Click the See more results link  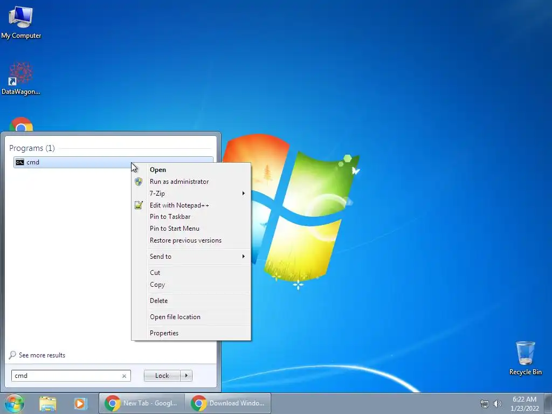tap(42, 355)
